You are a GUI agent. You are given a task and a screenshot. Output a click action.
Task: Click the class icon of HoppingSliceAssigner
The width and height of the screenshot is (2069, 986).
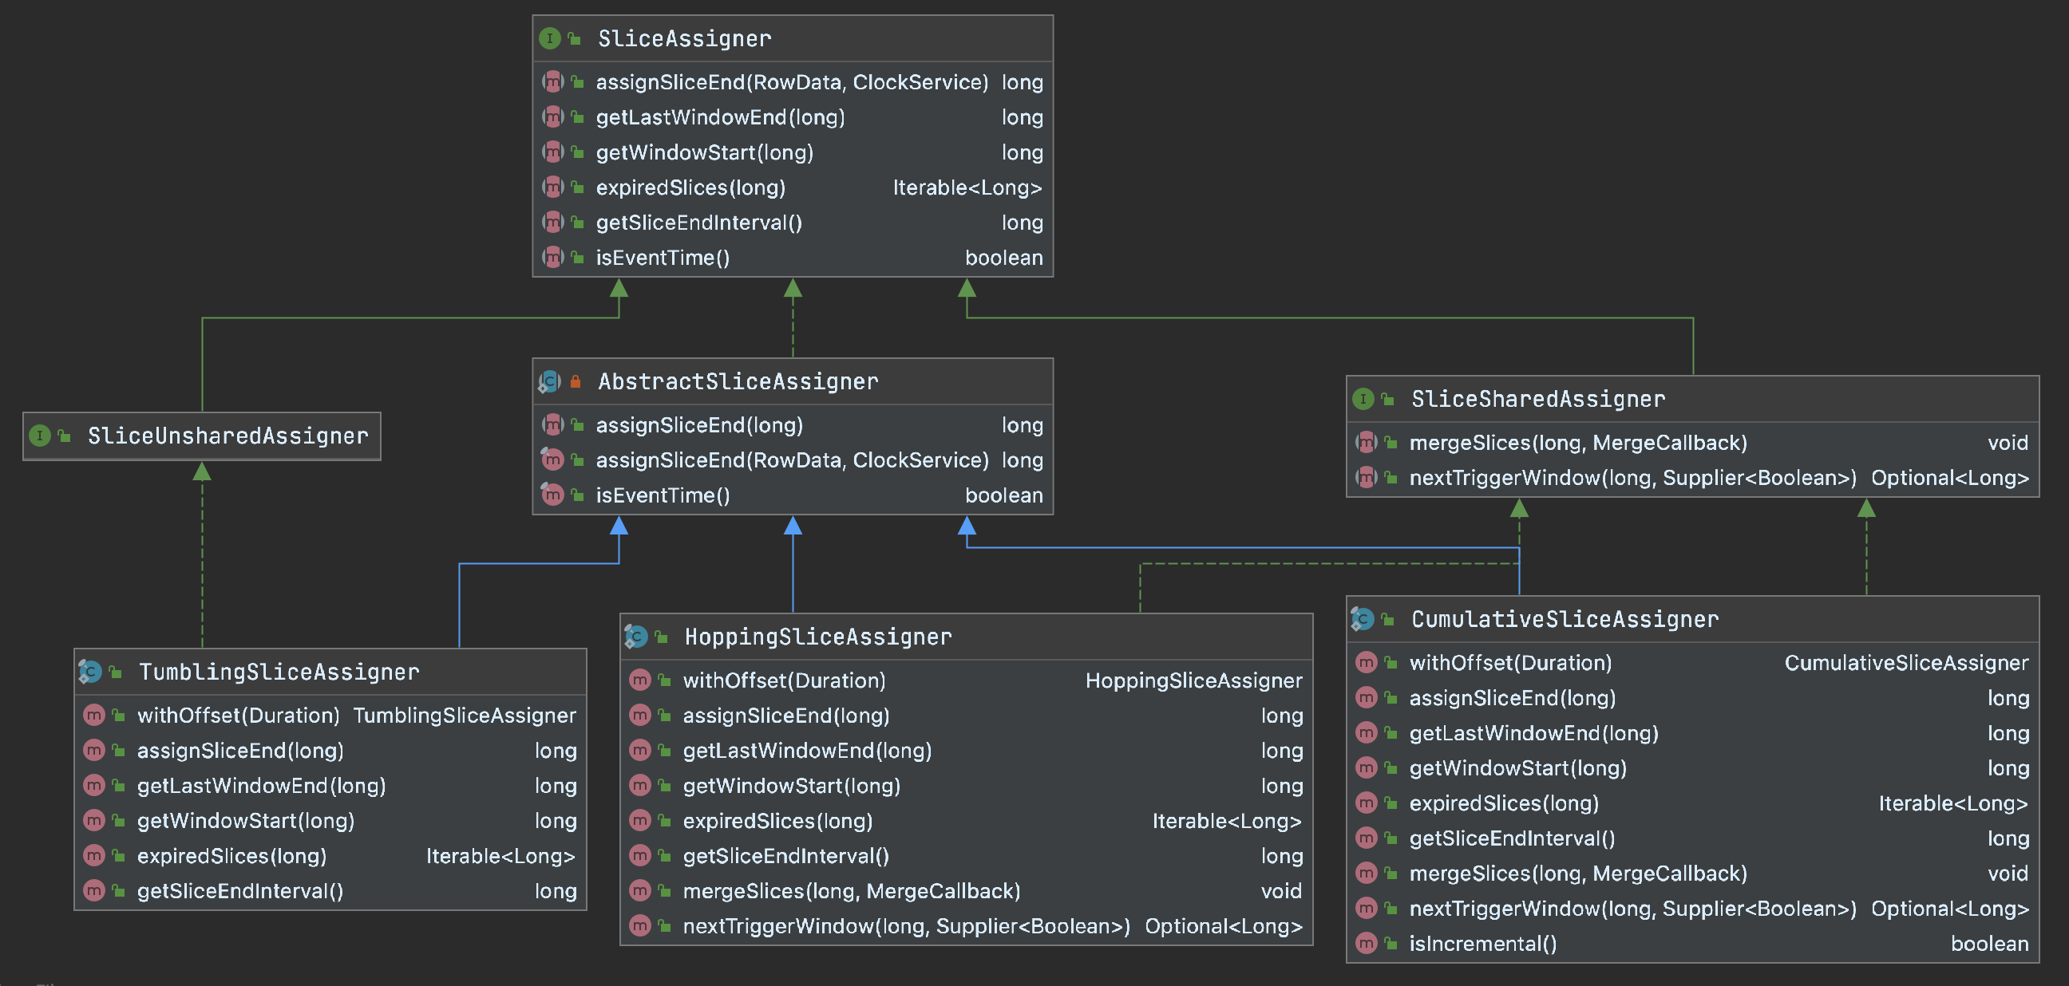[636, 637]
